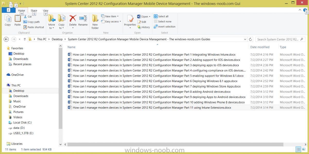Open Local Disk (C:) in navigation pane
The height and width of the screenshot is (154, 309).
tap(20, 122)
